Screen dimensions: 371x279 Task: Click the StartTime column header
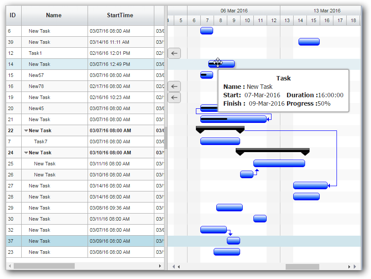[x=120, y=15]
